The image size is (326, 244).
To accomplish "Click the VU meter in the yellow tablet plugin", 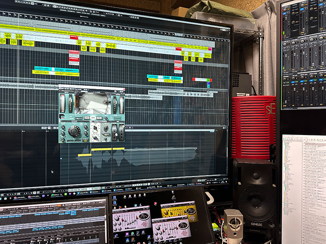I will (x=191, y=211).
